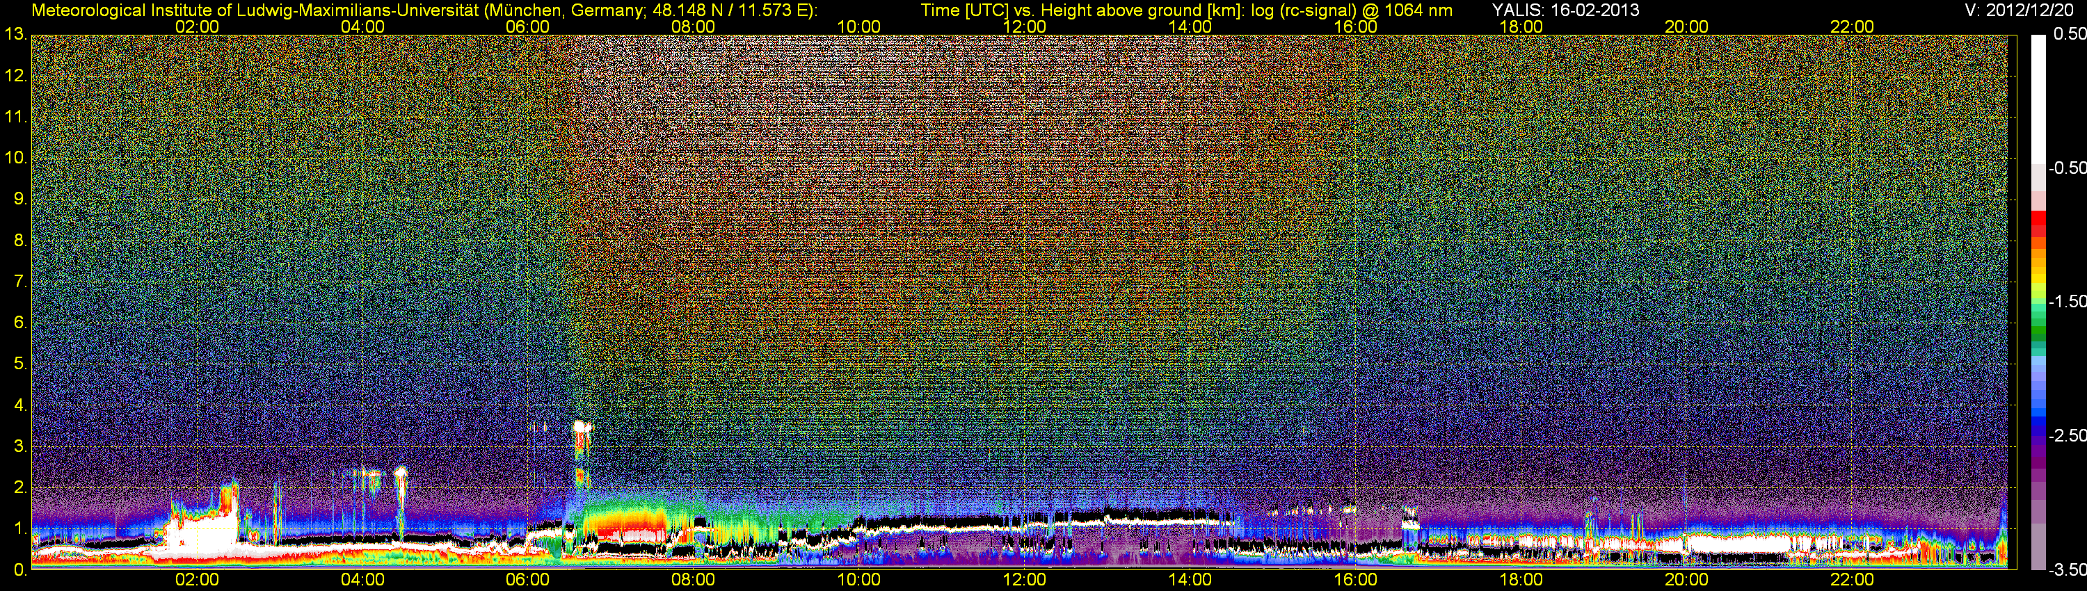
Task: Click the '22:00' label on the bottom time axis
Action: point(1852,580)
